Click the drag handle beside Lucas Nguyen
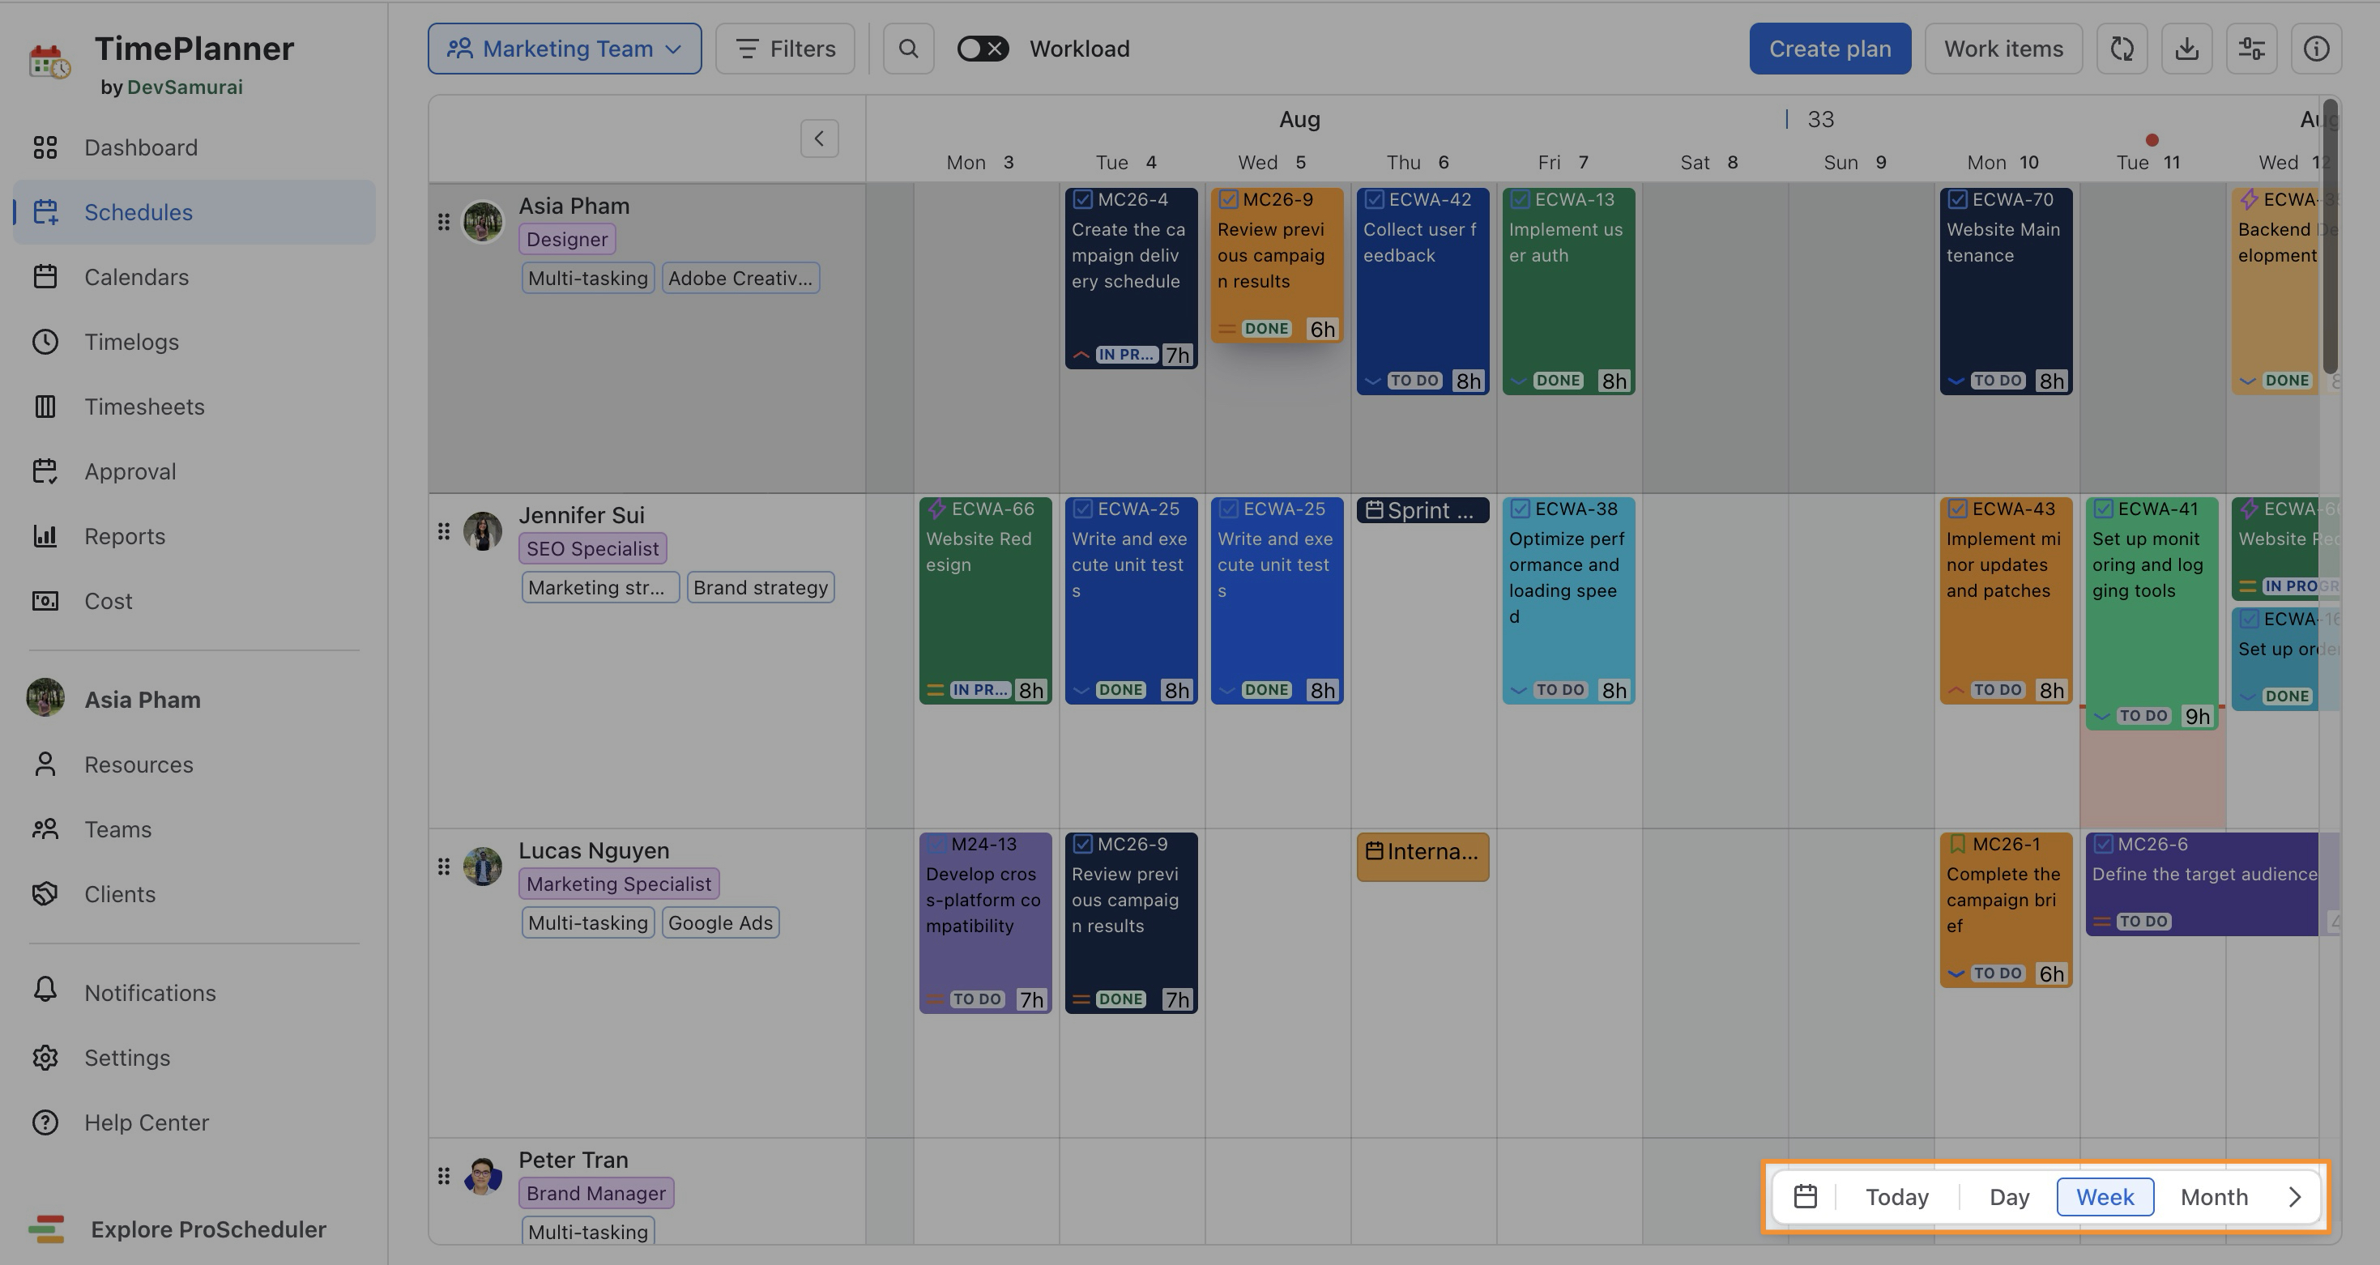This screenshot has height=1265, width=2380. [443, 866]
